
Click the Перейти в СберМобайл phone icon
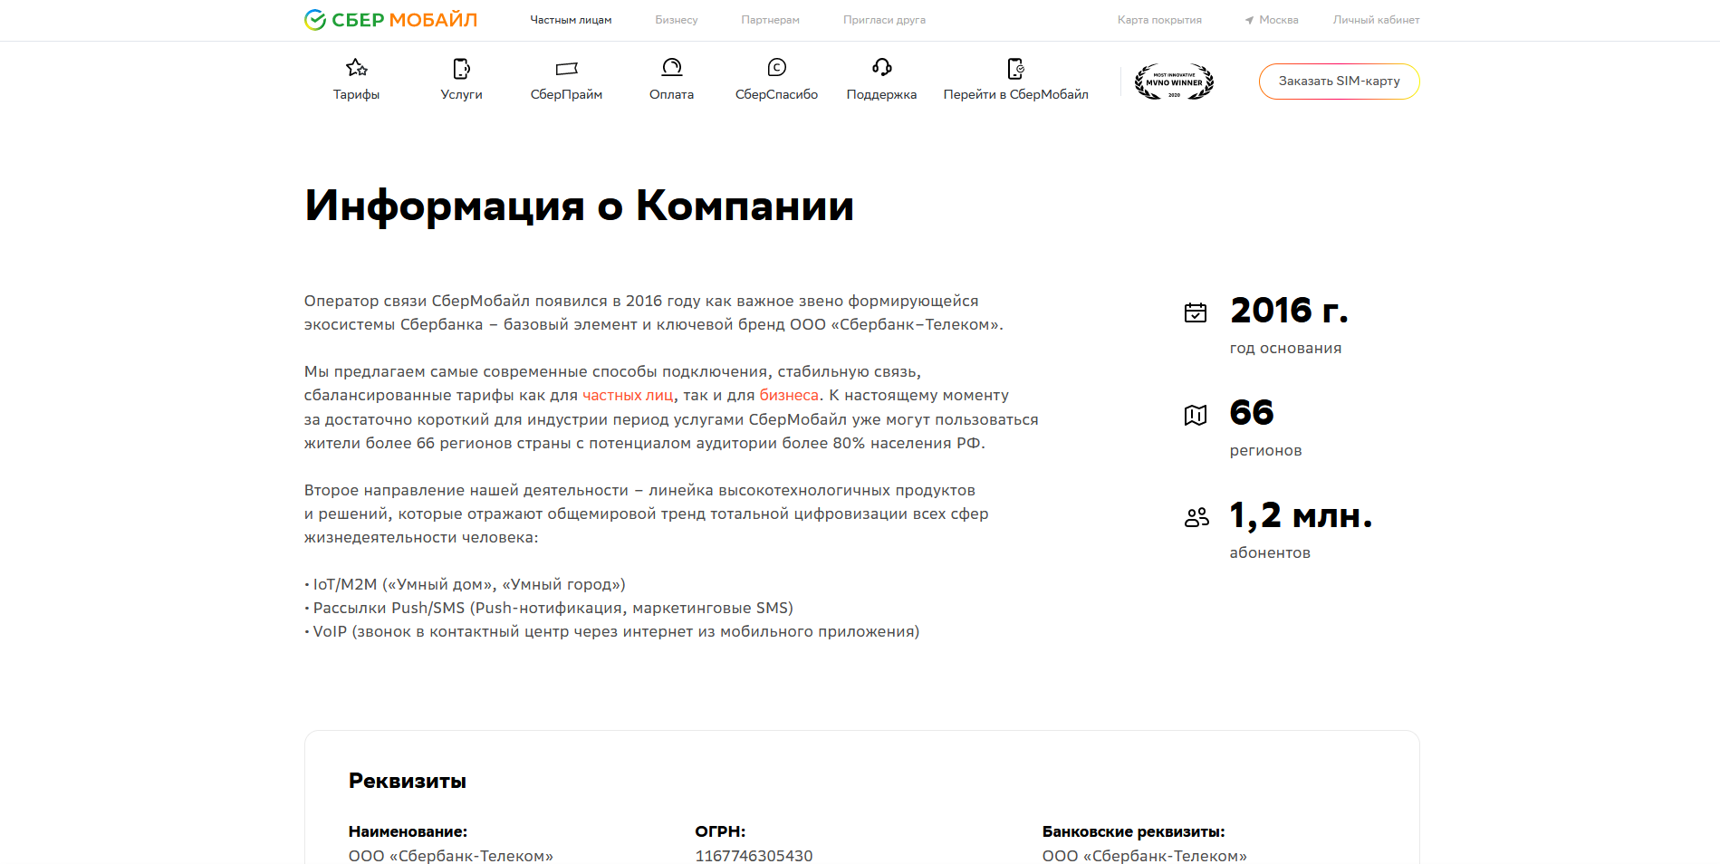[x=1015, y=68]
